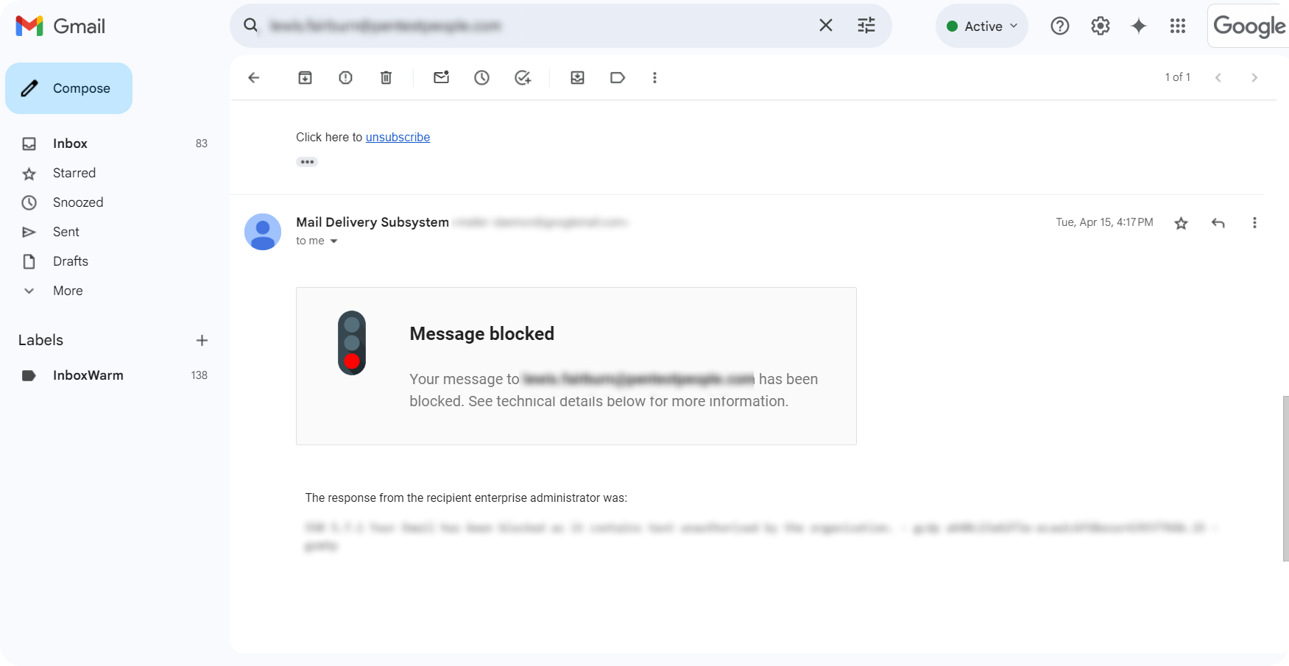The height and width of the screenshot is (666, 1289).
Task: Report this conversation as spam
Action: (x=345, y=77)
